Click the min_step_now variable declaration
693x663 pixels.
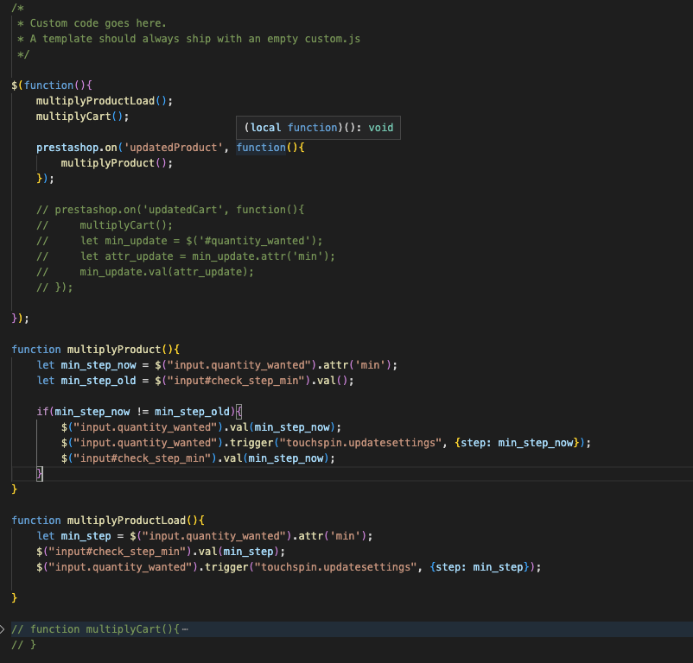[x=99, y=365]
